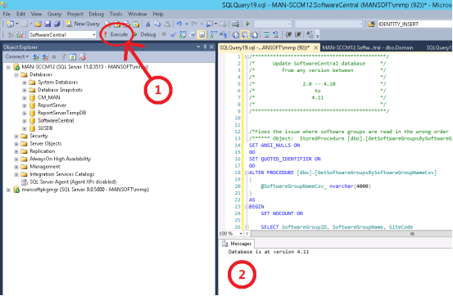Expand the SoftwareCentral database node
The image size is (453, 296).
25,121
